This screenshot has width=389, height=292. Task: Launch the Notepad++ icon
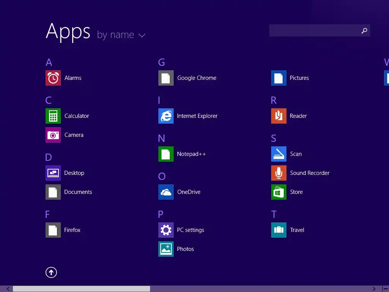tap(166, 154)
